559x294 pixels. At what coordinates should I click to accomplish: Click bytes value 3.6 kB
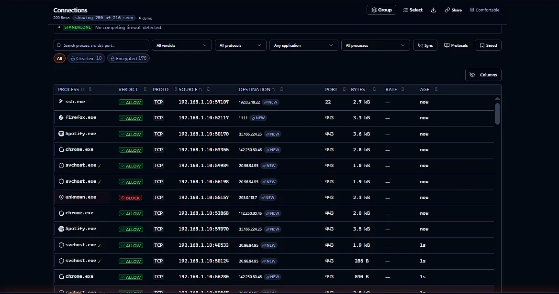pos(361,134)
